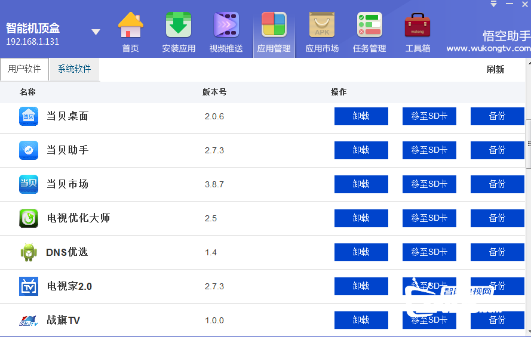The image size is (531, 337).
Task: Click the 当贝市场 app icon
Action: [x=29, y=184]
